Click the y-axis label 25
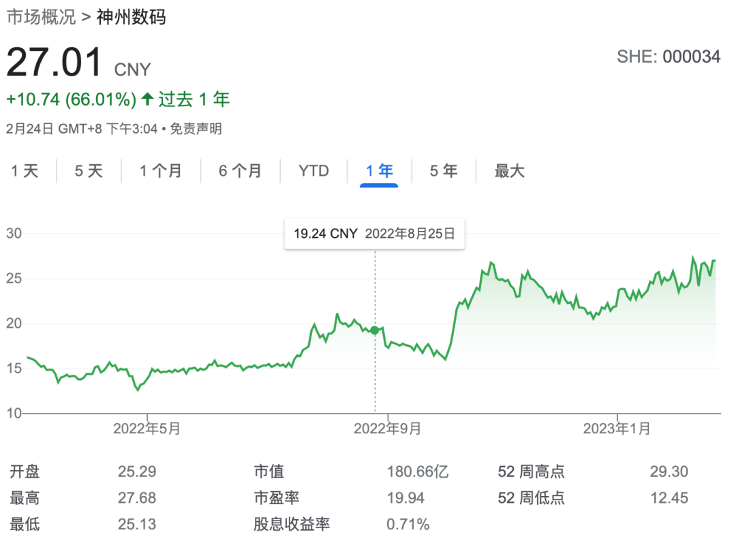This screenshot has width=736, height=541. tap(14, 278)
